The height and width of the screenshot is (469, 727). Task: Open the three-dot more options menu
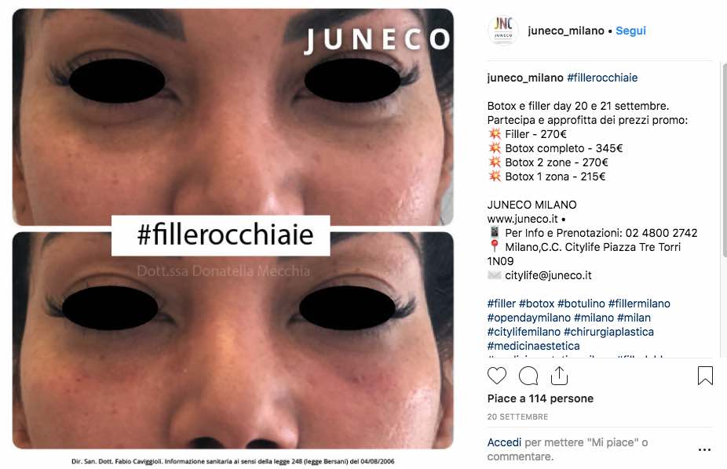click(704, 449)
